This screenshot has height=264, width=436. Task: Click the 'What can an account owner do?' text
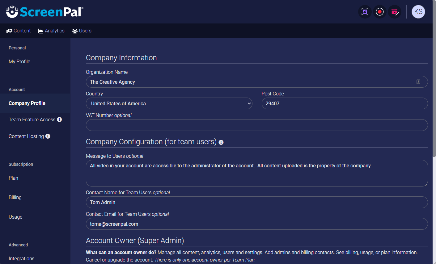tap(121, 252)
